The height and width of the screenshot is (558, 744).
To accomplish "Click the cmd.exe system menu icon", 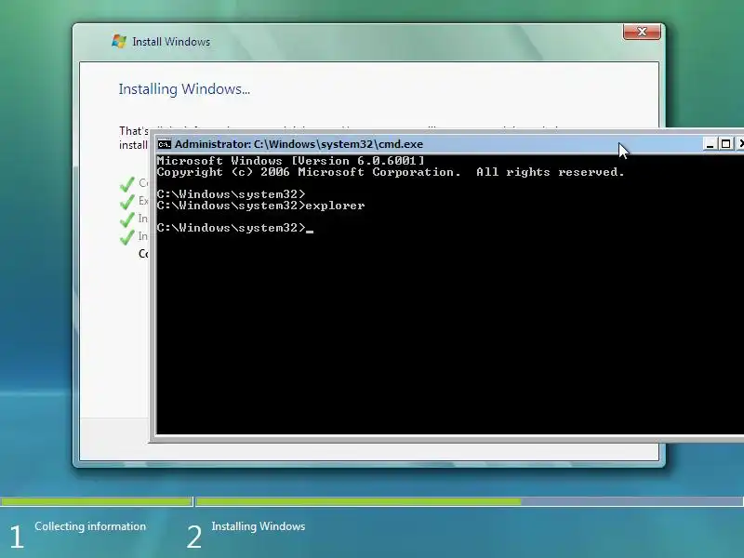I will [x=165, y=144].
